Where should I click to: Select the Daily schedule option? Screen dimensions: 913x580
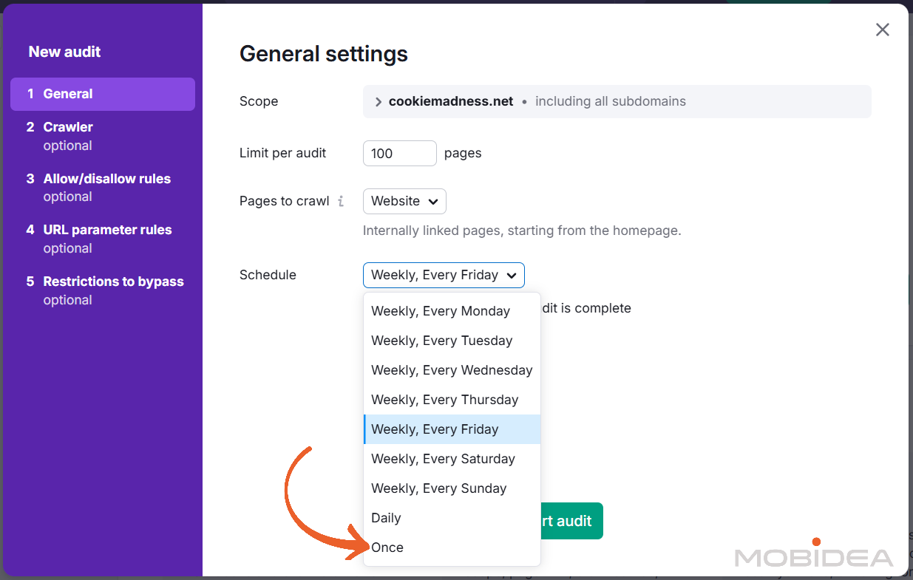[x=386, y=518]
